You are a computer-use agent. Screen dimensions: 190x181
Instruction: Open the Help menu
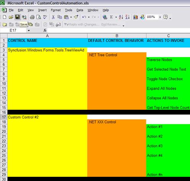(106, 10)
